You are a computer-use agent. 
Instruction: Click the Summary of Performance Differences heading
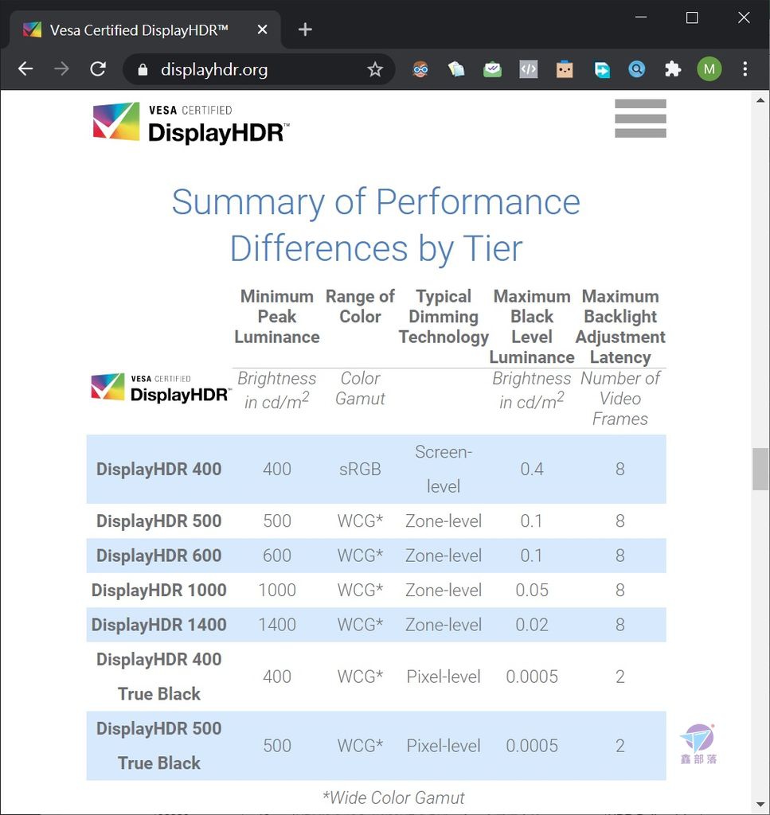click(376, 224)
